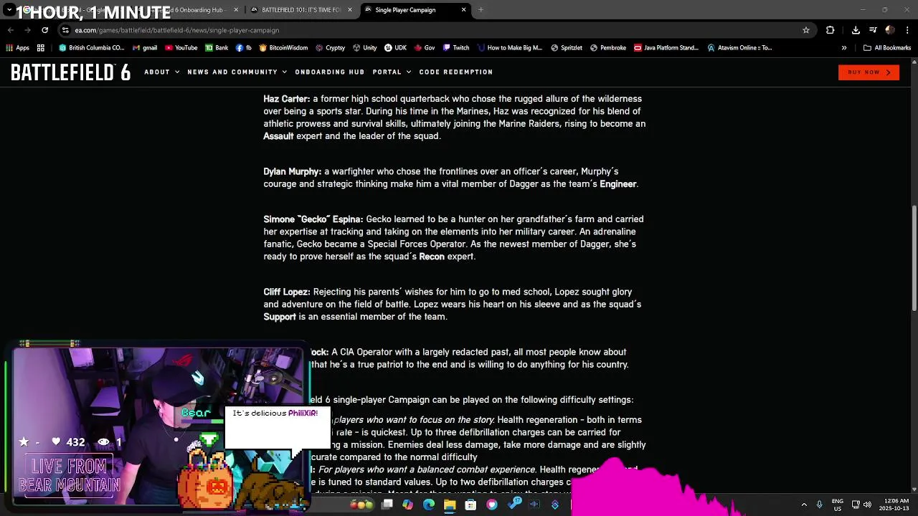Open File Explorer from the taskbar
The width and height of the screenshot is (918, 516).
pos(450,505)
